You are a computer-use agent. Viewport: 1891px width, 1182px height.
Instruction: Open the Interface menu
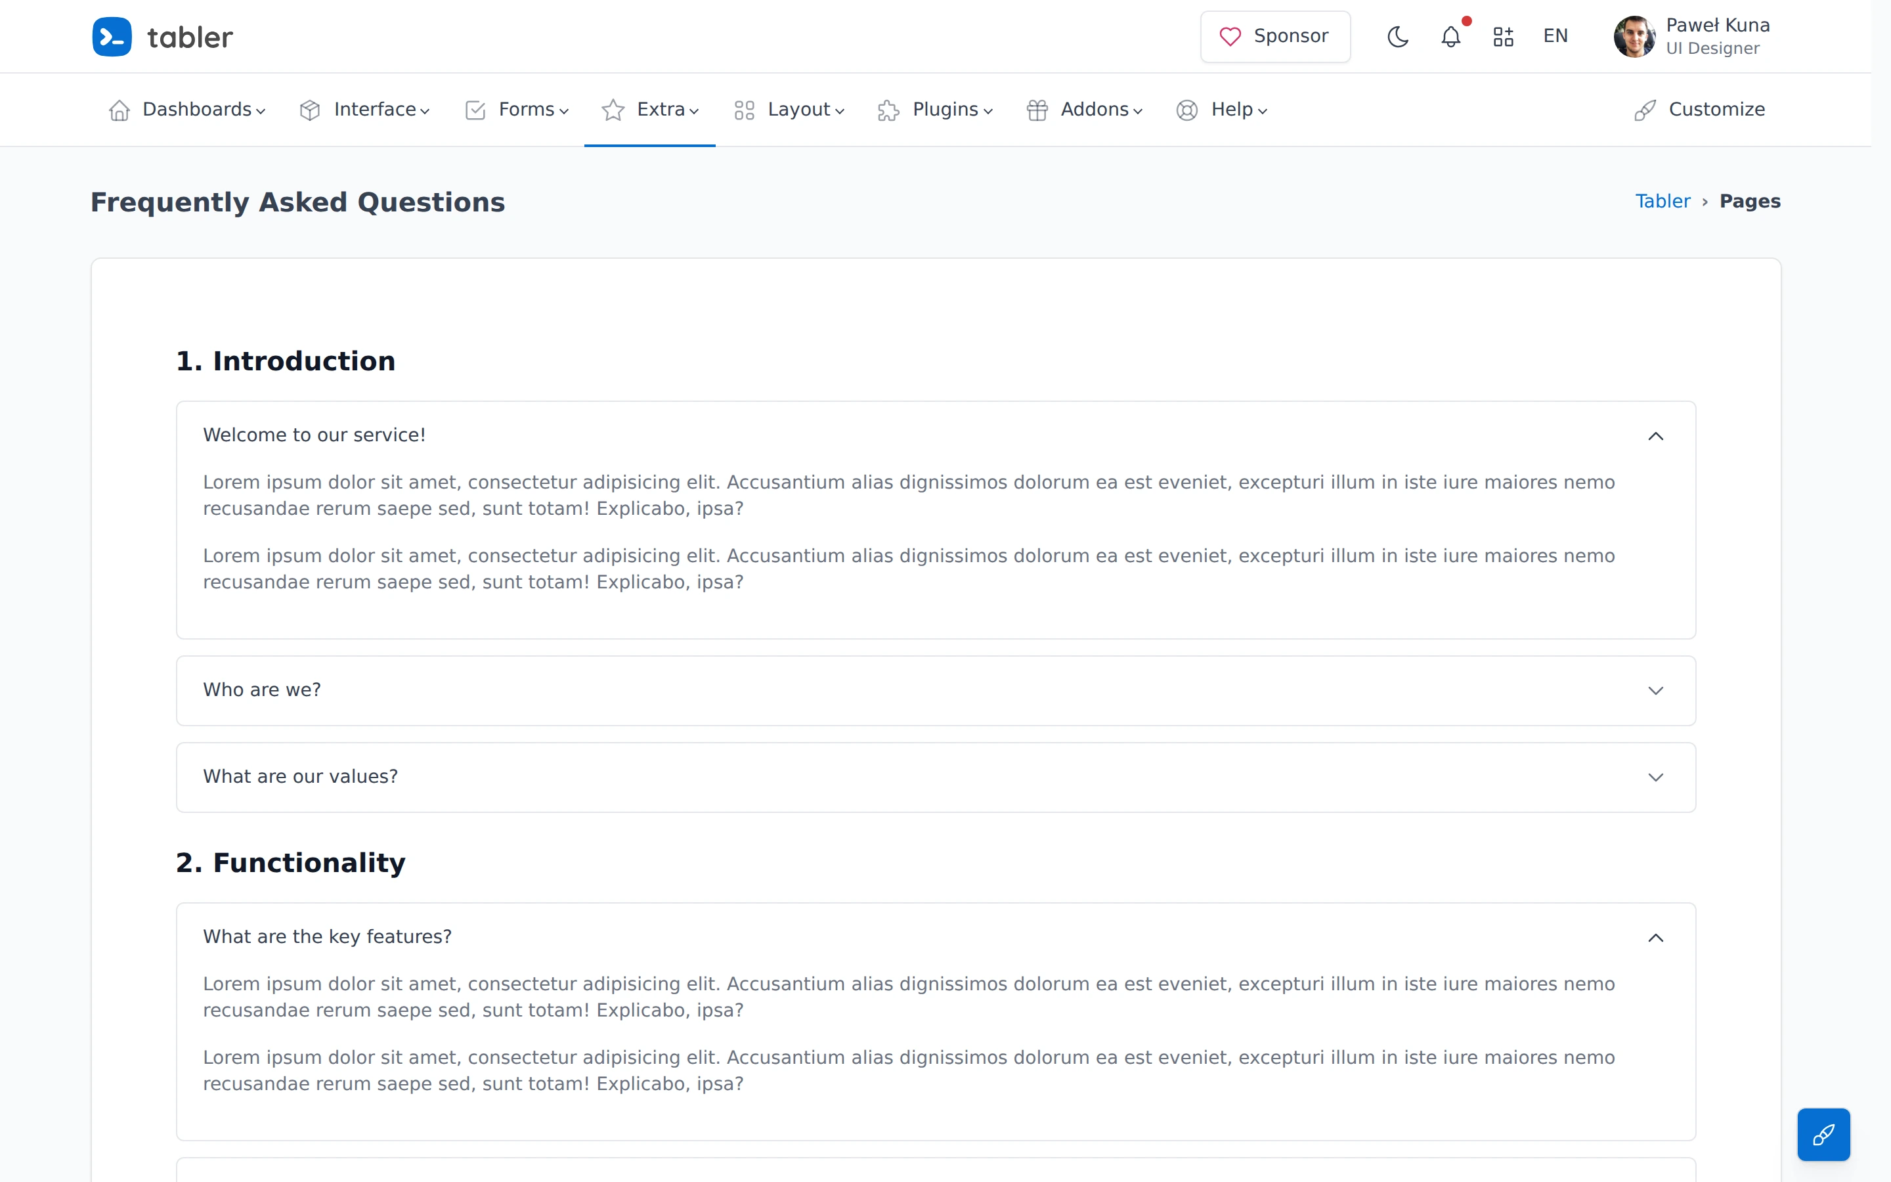(x=365, y=110)
